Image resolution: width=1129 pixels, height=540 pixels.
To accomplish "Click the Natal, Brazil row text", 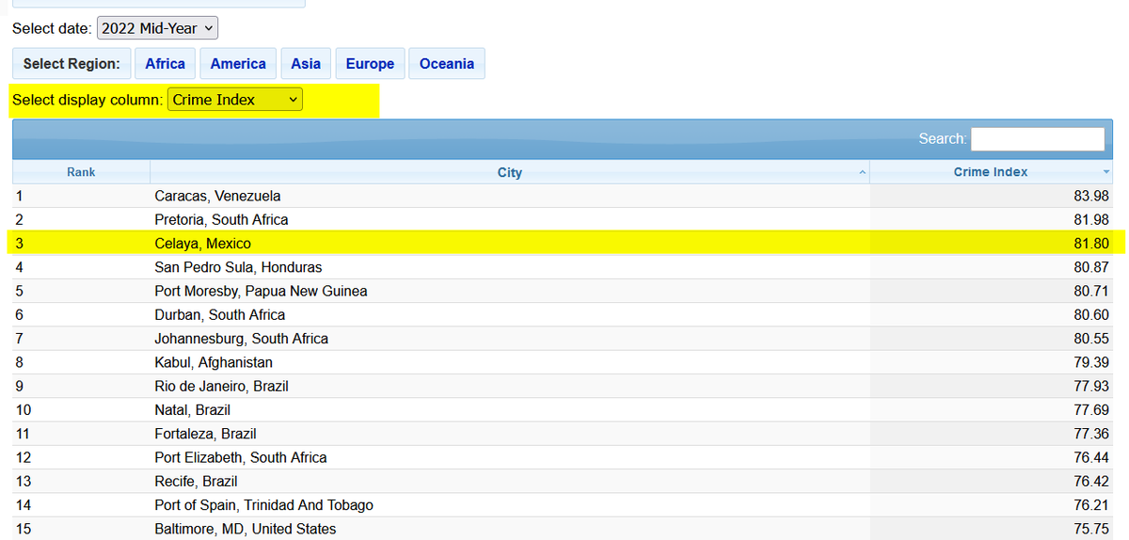I will coord(192,410).
